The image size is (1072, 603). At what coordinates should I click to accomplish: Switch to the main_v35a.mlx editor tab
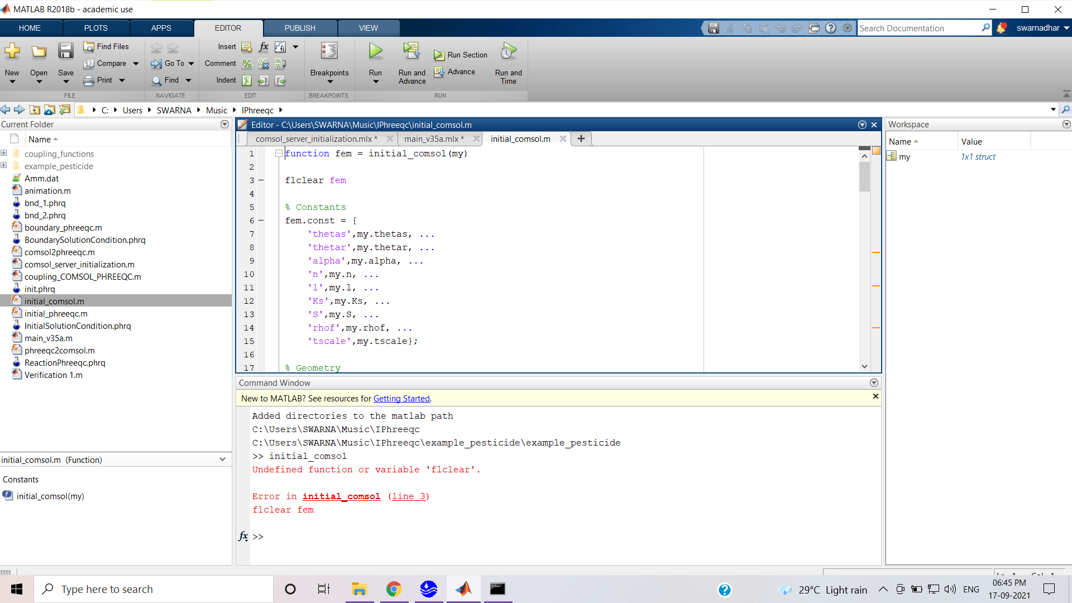tap(431, 139)
